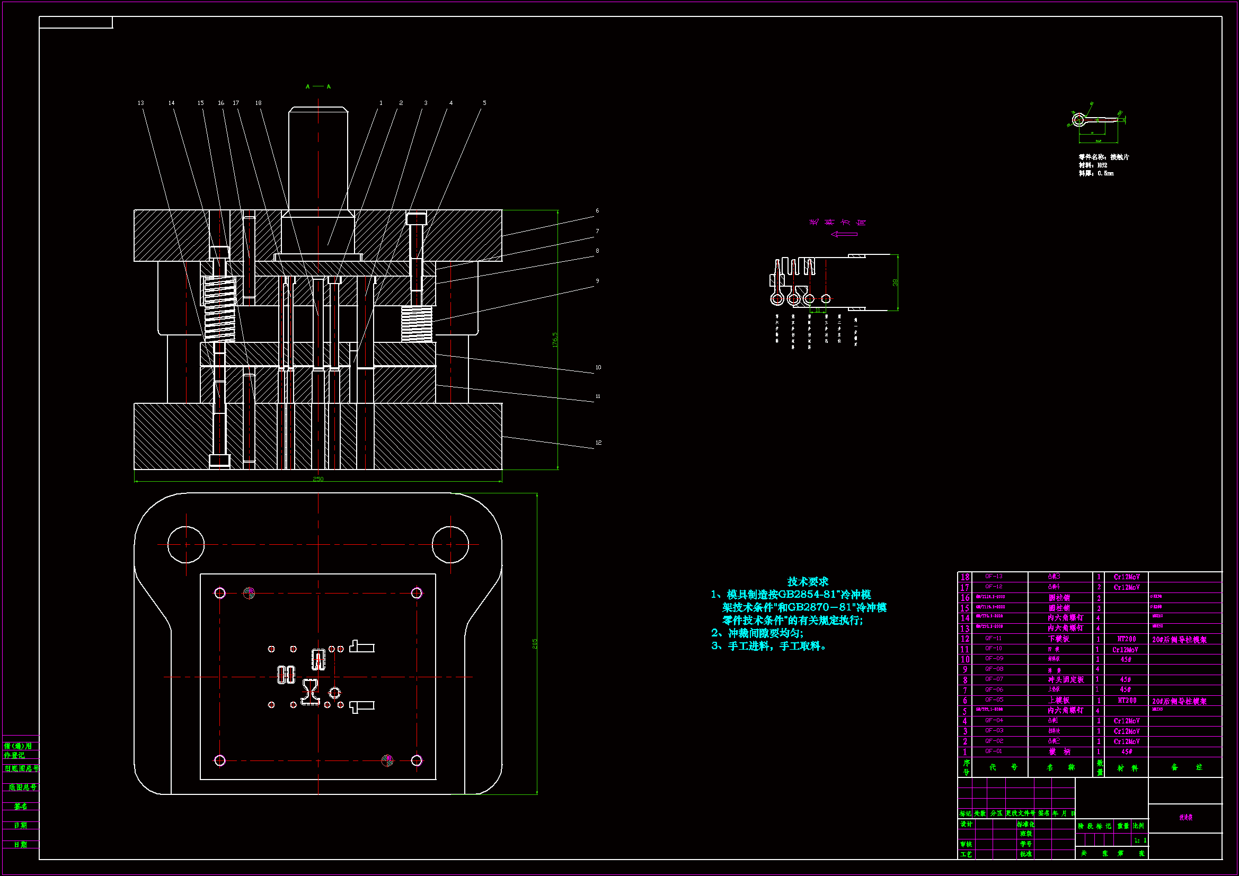Click balloon number 5 above section view
The image size is (1239, 876).
point(484,103)
